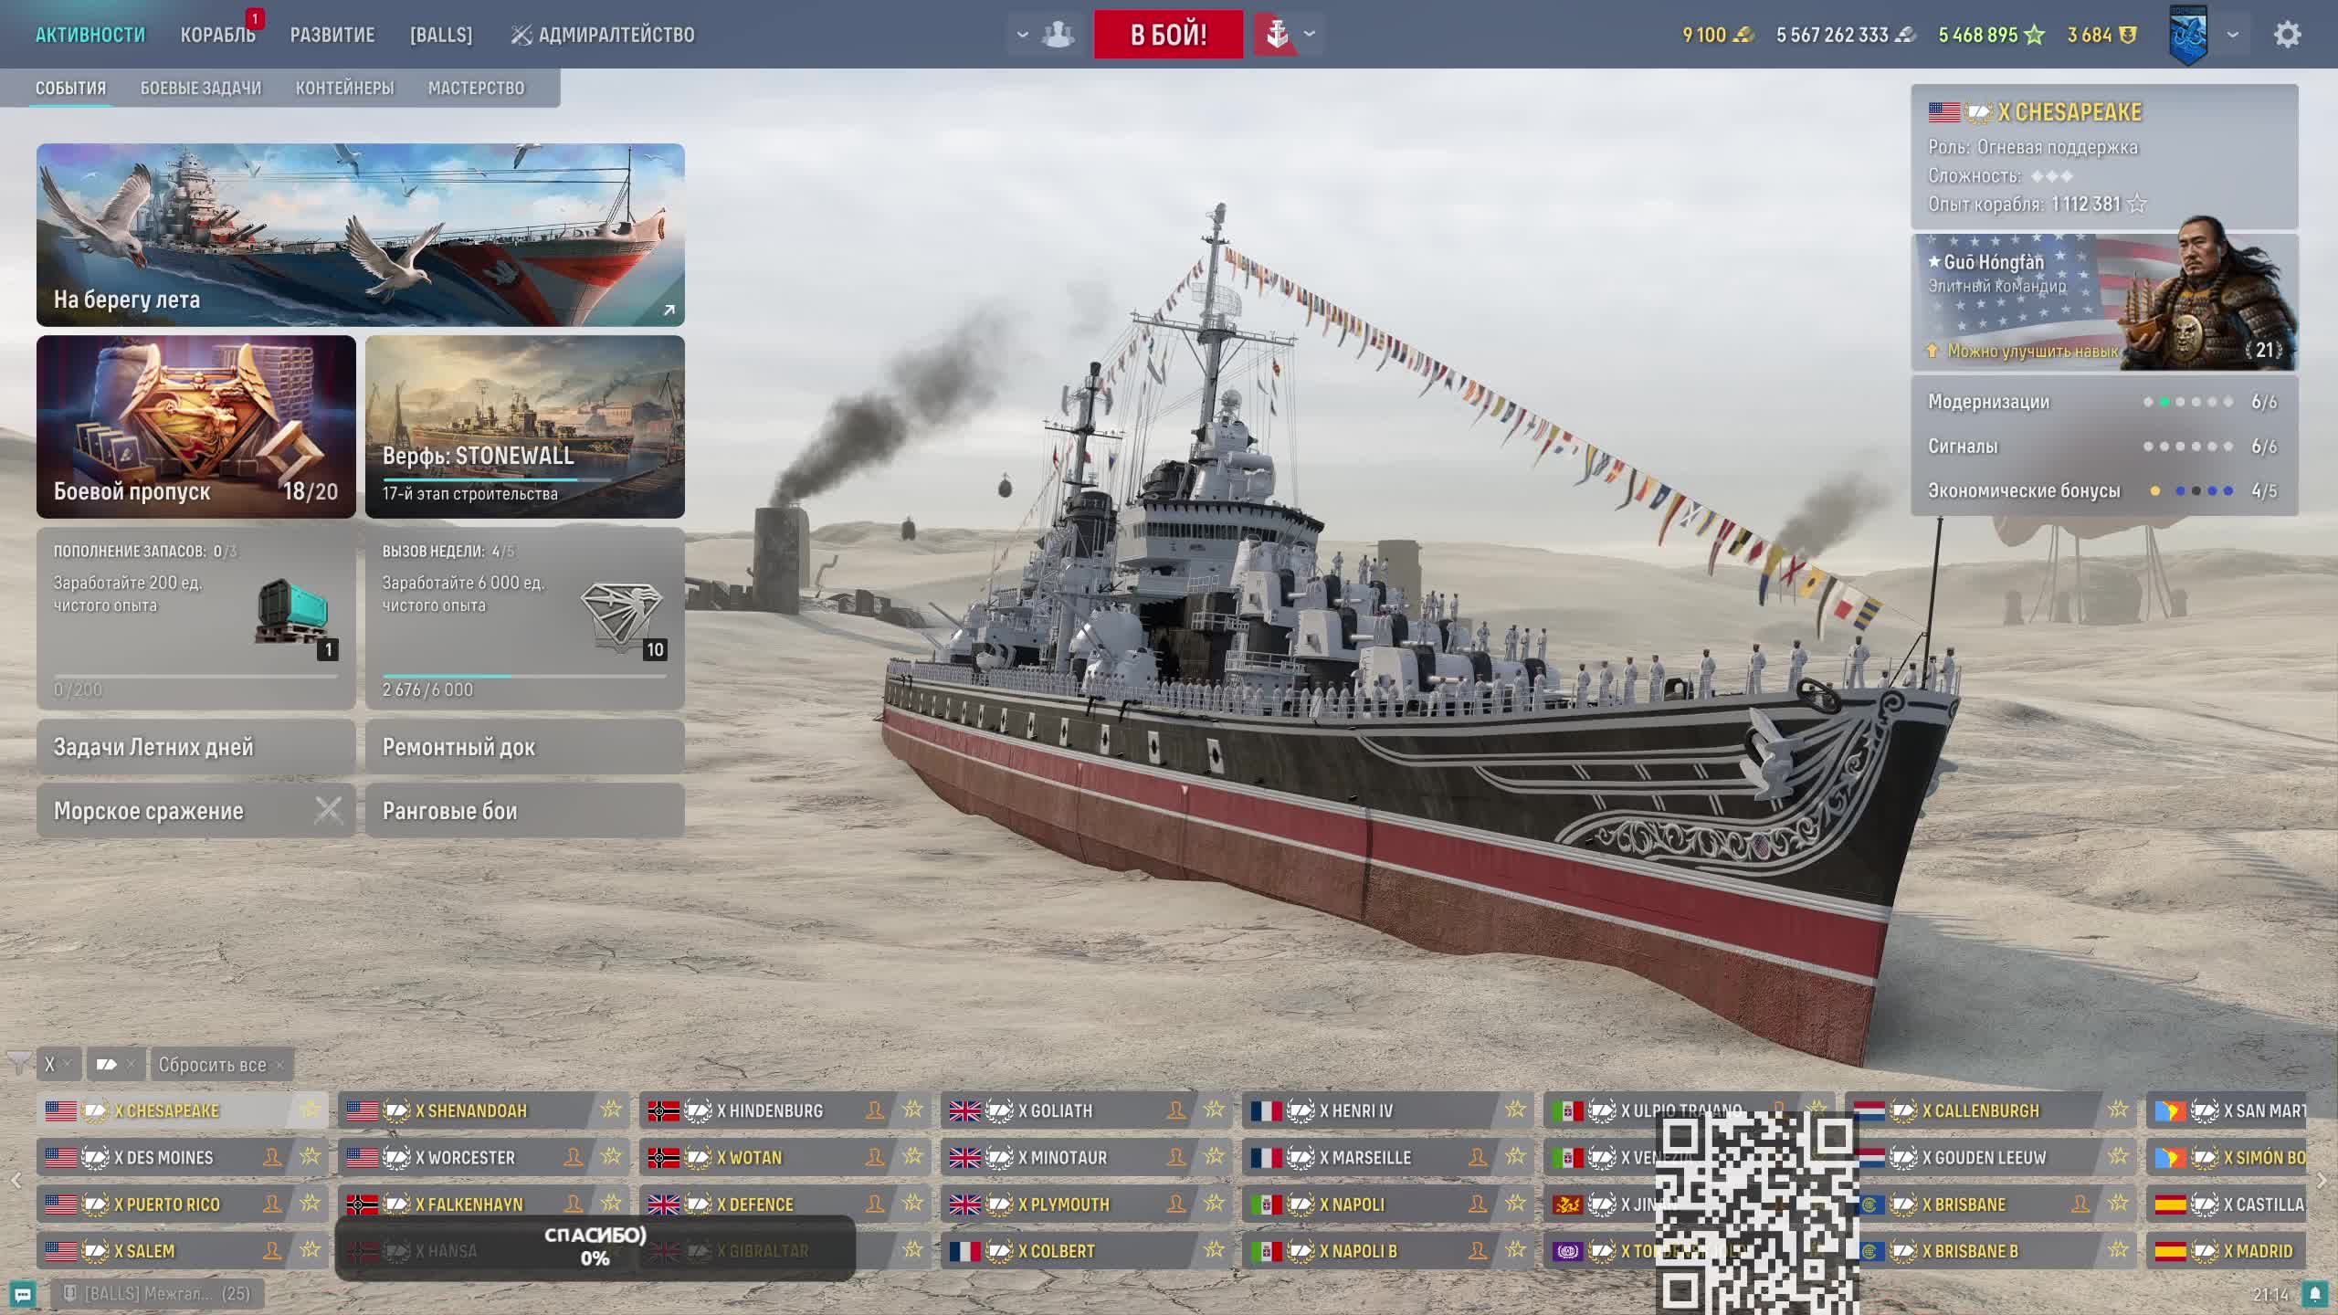Open the settings gear in the top bar
This screenshot has height=1315, width=2338.
point(2287,35)
